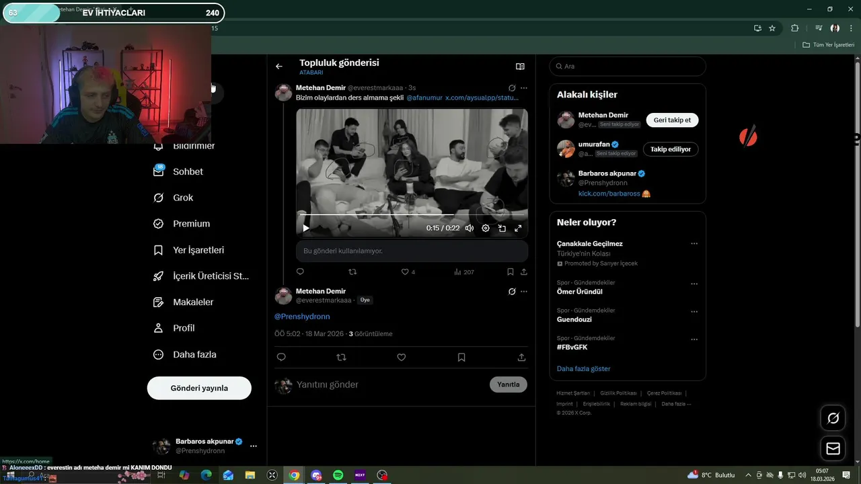
Task: Open Spotify from the taskbar
Action: pyautogui.click(x=338, y=475)
